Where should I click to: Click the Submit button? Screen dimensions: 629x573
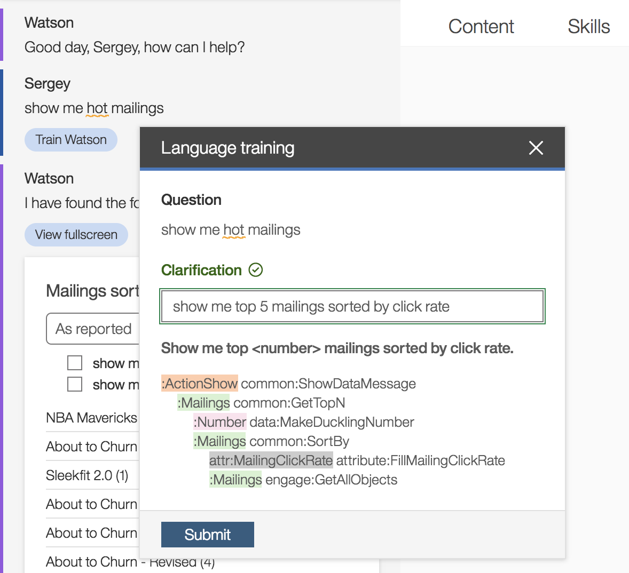click(x=207, y=535)
